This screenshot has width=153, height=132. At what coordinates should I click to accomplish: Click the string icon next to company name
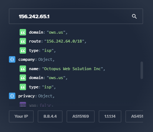pos(23,69)
